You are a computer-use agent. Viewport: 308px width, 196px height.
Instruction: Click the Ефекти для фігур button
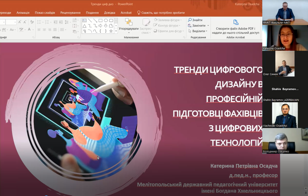pyautogui.click(x=169, y=31)
